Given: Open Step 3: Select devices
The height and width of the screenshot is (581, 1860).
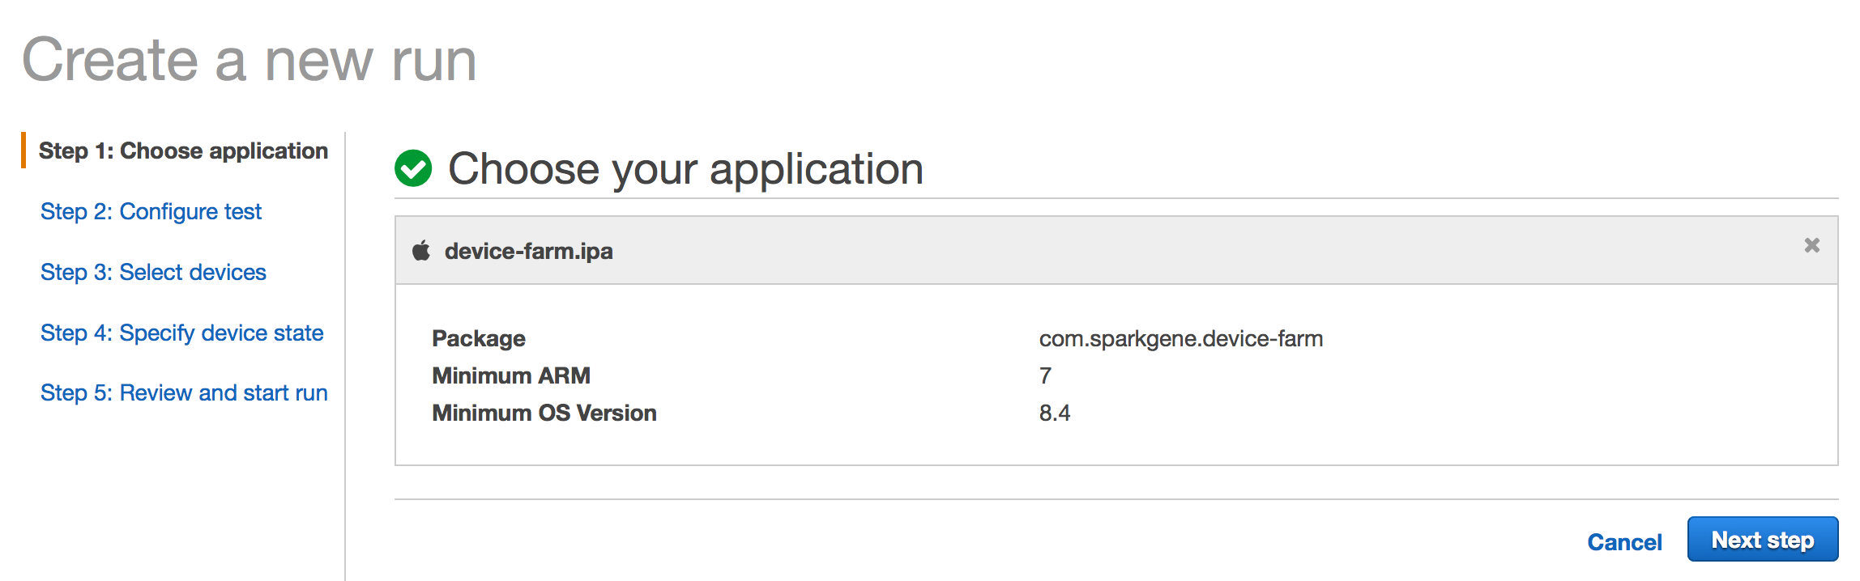Looking at the screenshot, I should tap(153, 273).
